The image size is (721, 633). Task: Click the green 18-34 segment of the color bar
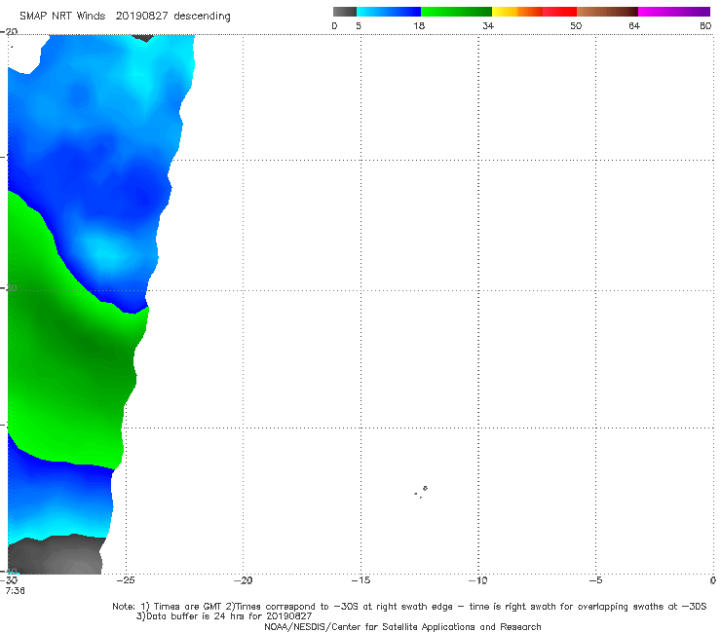tap(456, 12)
